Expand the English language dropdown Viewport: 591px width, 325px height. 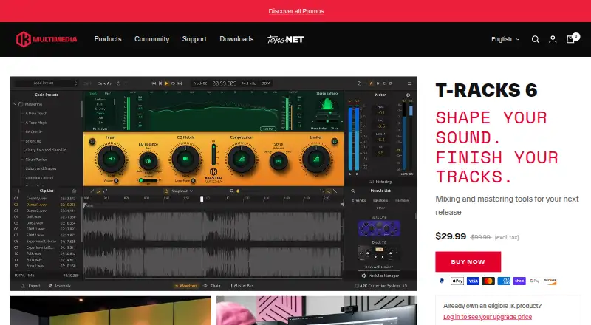coord(505,39)
